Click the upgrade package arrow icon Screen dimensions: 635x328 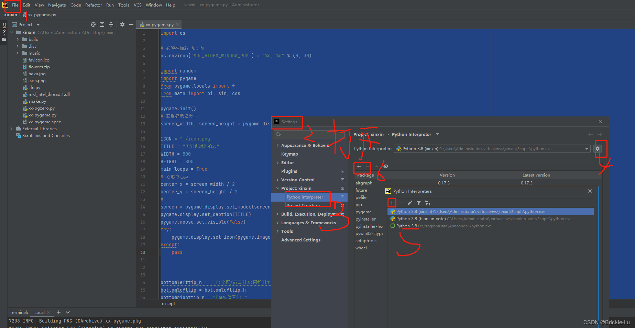[377, 166]
